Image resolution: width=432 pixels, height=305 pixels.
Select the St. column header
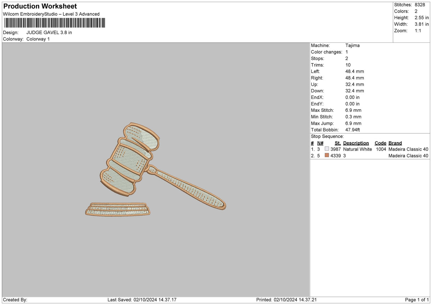click(338, 143)
